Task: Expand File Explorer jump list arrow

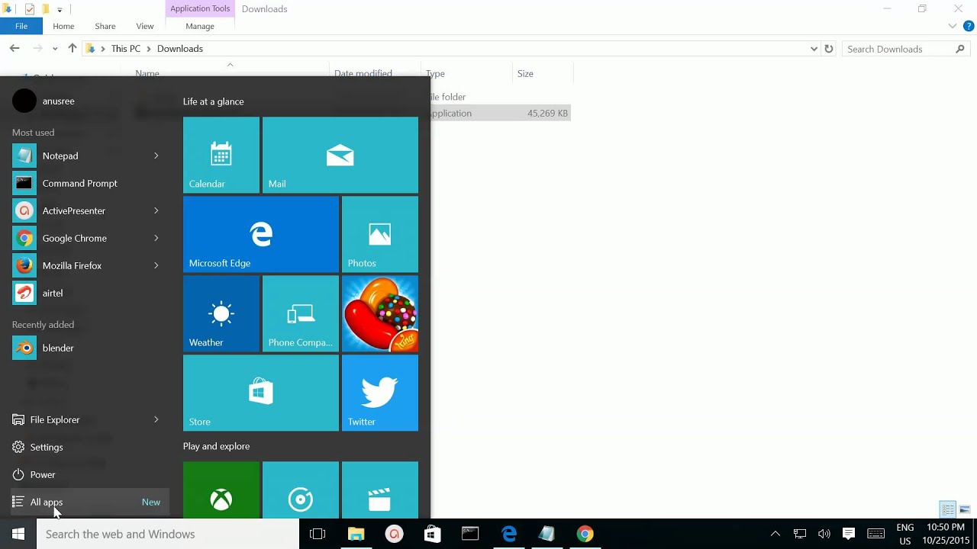Action: [x=156, y=419]
